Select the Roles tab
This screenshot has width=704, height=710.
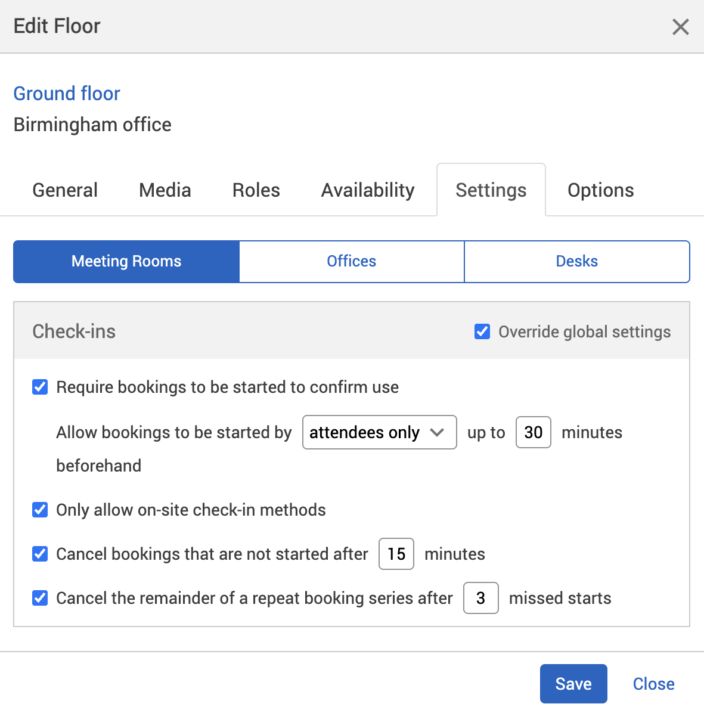click(256, 190)
